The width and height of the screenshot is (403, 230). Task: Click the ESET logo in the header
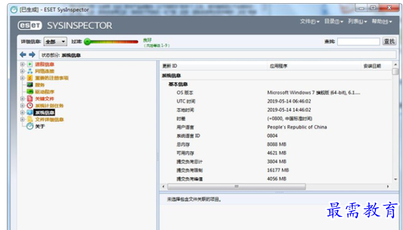[x=30, y=25]
